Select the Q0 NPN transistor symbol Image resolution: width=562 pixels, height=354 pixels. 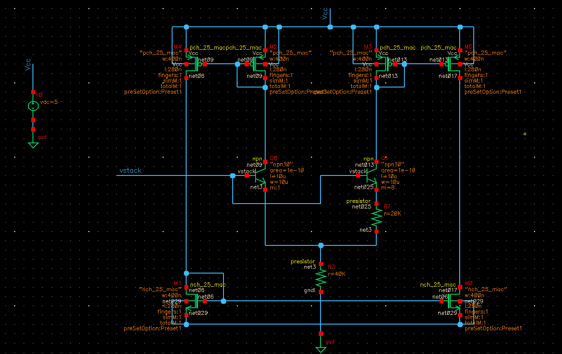[x=259, y=175]
